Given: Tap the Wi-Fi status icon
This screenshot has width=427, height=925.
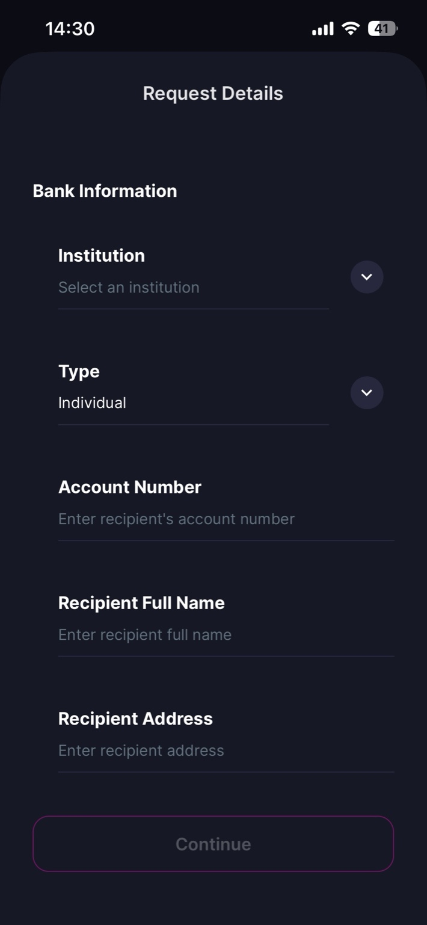Looking at the screenshot, I should click(x=350, y=28).
